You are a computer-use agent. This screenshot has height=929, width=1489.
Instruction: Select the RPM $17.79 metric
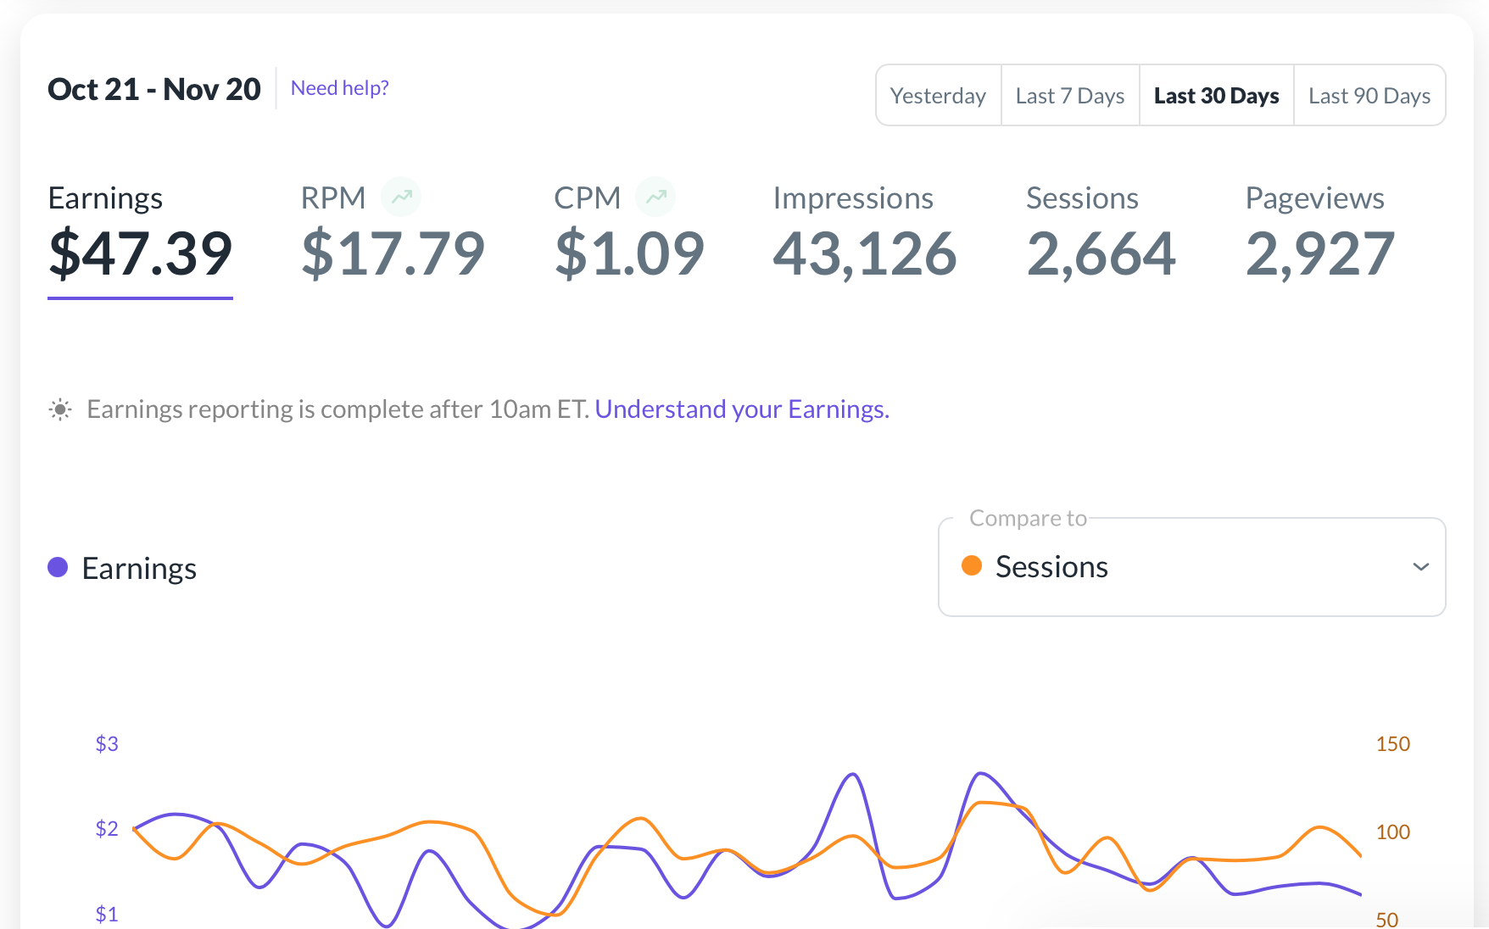[393, 233]
